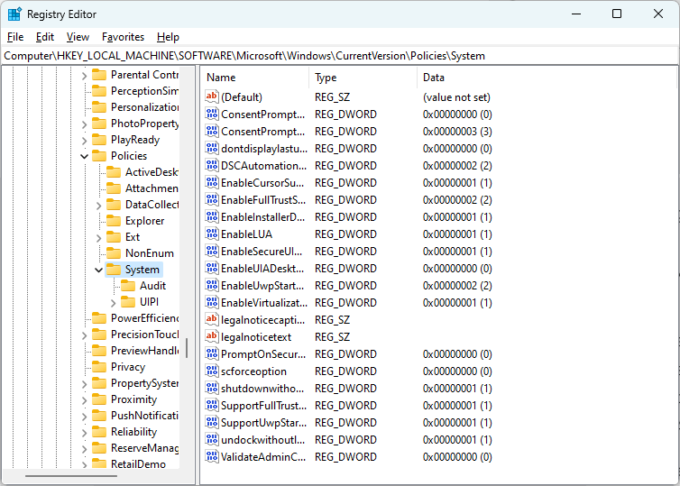This screenshot has width=680, height=486.
Task: Collapse the Policies key
Action: coord(84,156)
